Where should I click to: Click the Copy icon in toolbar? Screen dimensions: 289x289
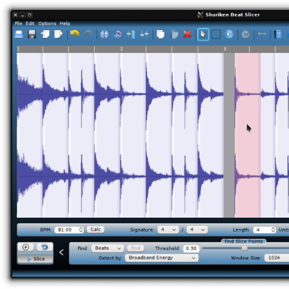(x=160, y=34)
